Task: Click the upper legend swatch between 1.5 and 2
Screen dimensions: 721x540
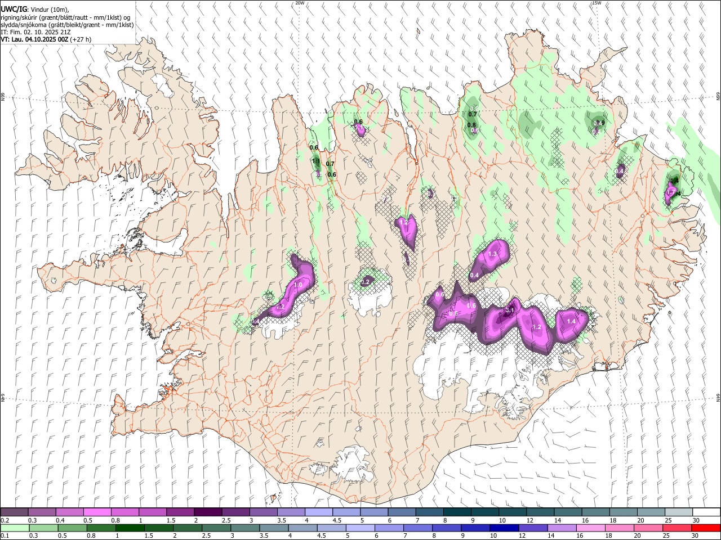Action: coord(180,512)
